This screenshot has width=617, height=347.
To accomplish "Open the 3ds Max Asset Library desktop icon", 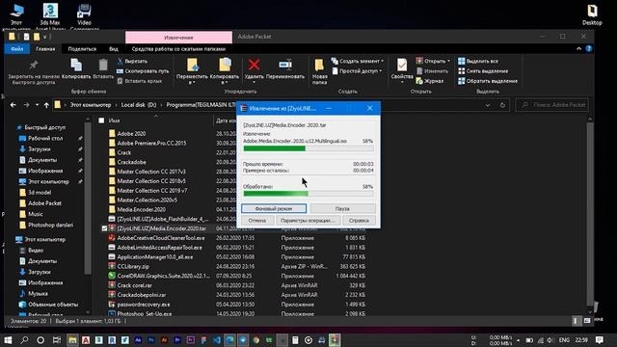I will click(x=50, y=15).
